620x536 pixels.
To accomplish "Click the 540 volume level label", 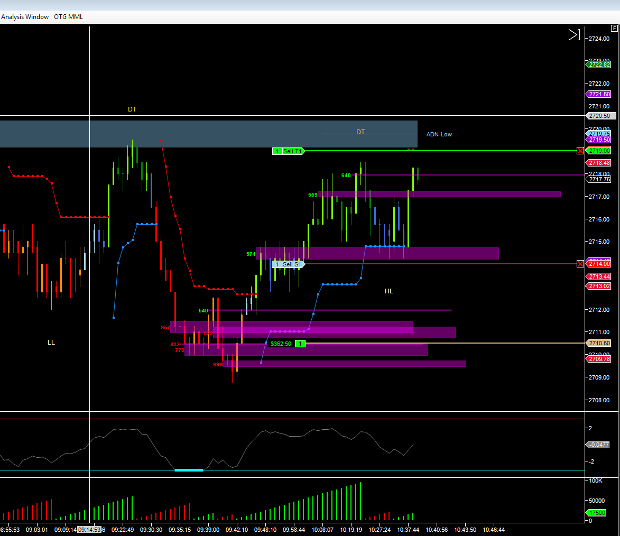I will 203,310.
